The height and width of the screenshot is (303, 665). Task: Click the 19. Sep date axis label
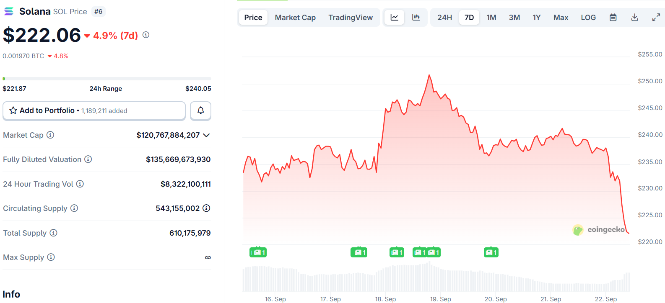441,299
